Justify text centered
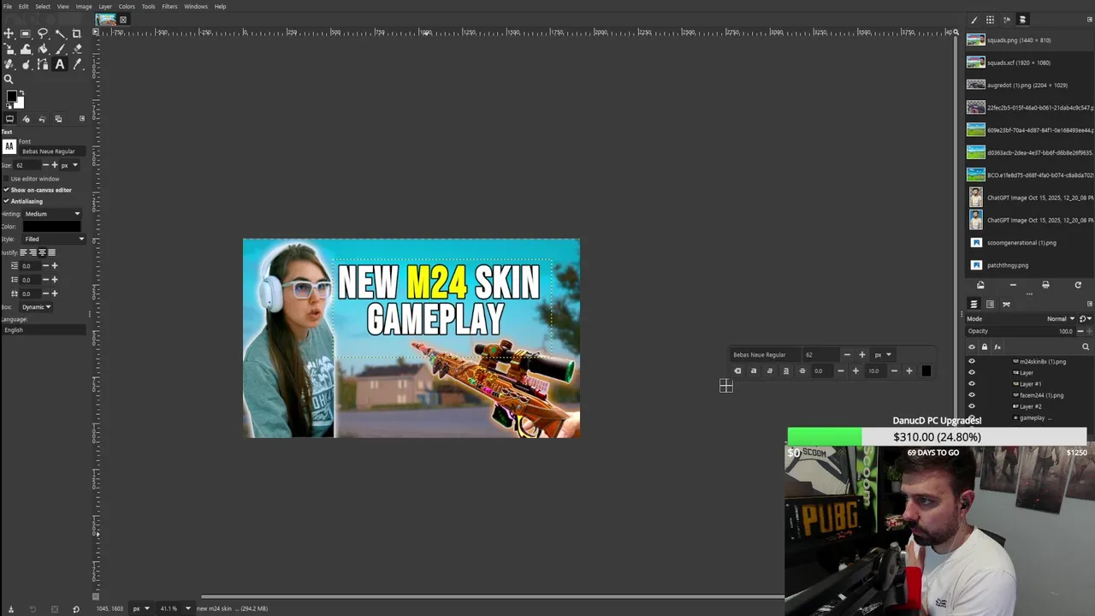Screen dimensions: 1095x616 pyautogui.click(x=43, y=252)
